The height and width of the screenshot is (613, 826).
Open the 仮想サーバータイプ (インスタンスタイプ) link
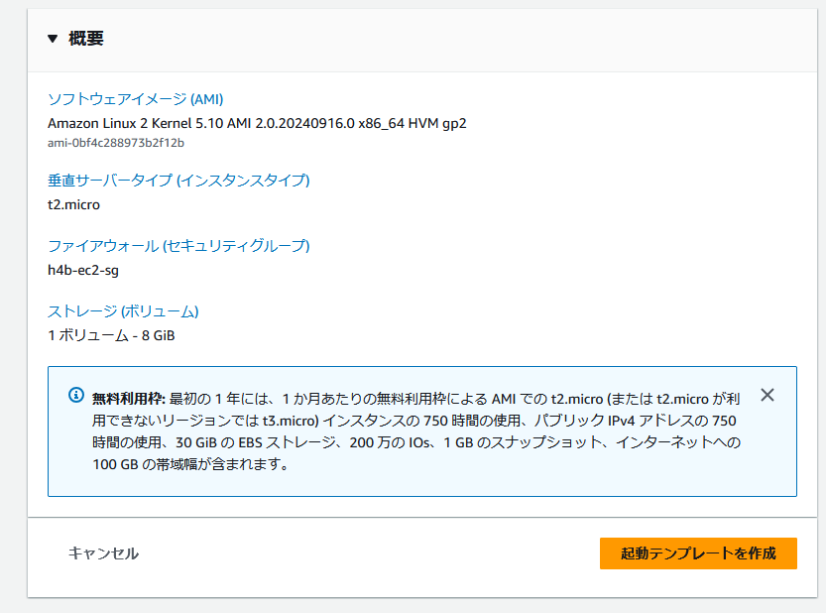click(178, 181)
